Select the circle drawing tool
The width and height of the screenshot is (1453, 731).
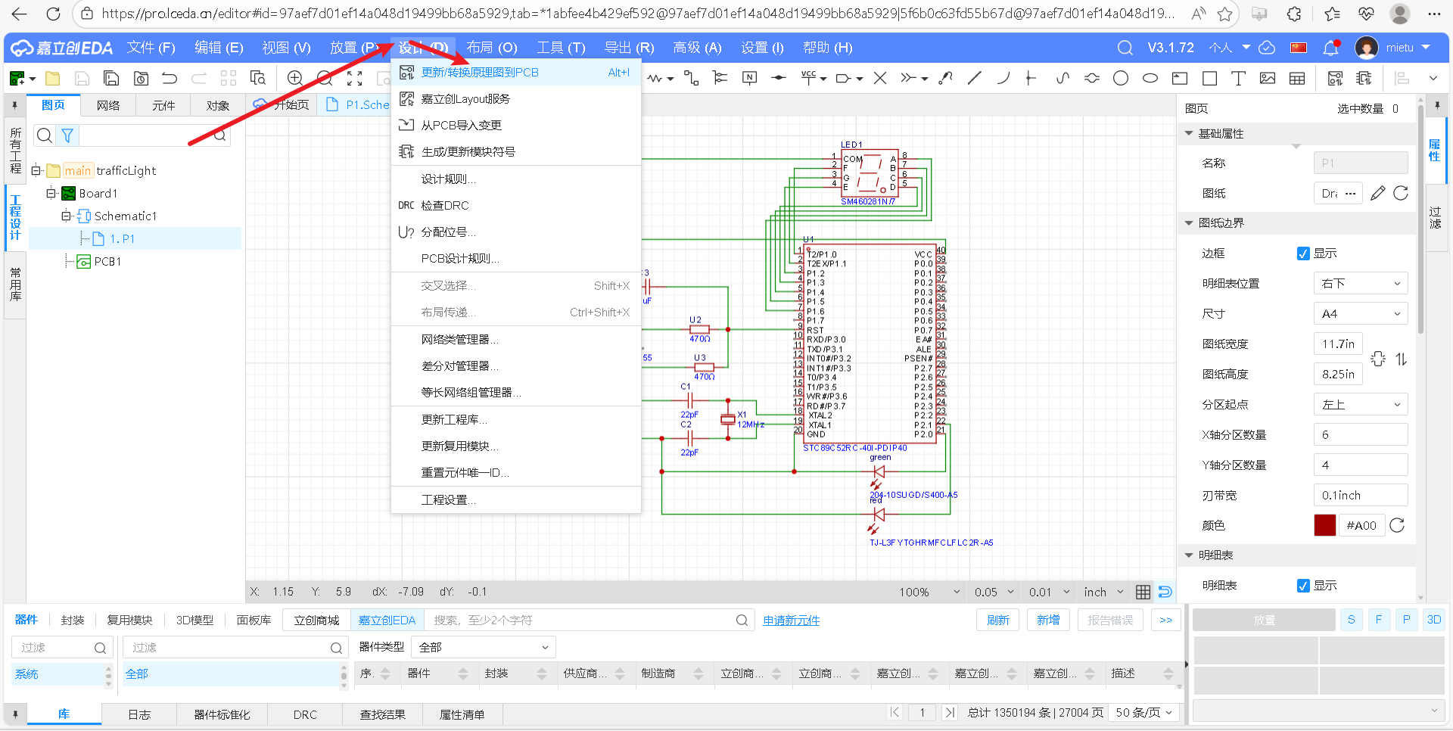[1121, 78]
